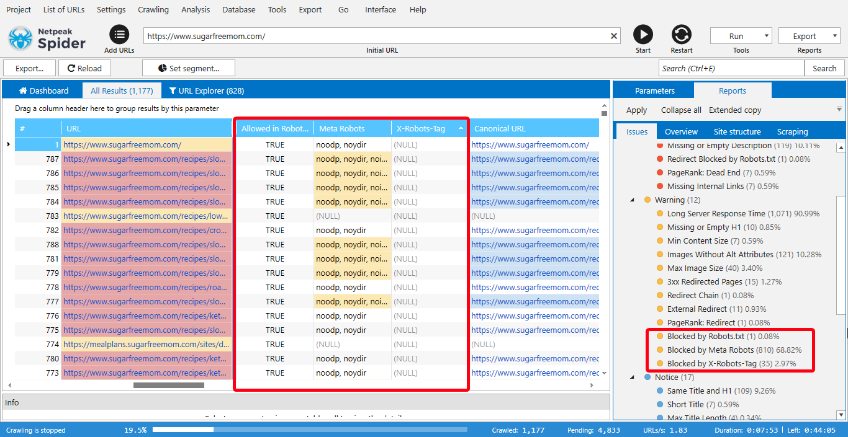This screenshot has height=437, width=848.
Task: Click the Restart crawl icon
Action: (x=682, y=35)
